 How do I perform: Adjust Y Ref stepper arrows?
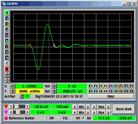coord(54,91)
